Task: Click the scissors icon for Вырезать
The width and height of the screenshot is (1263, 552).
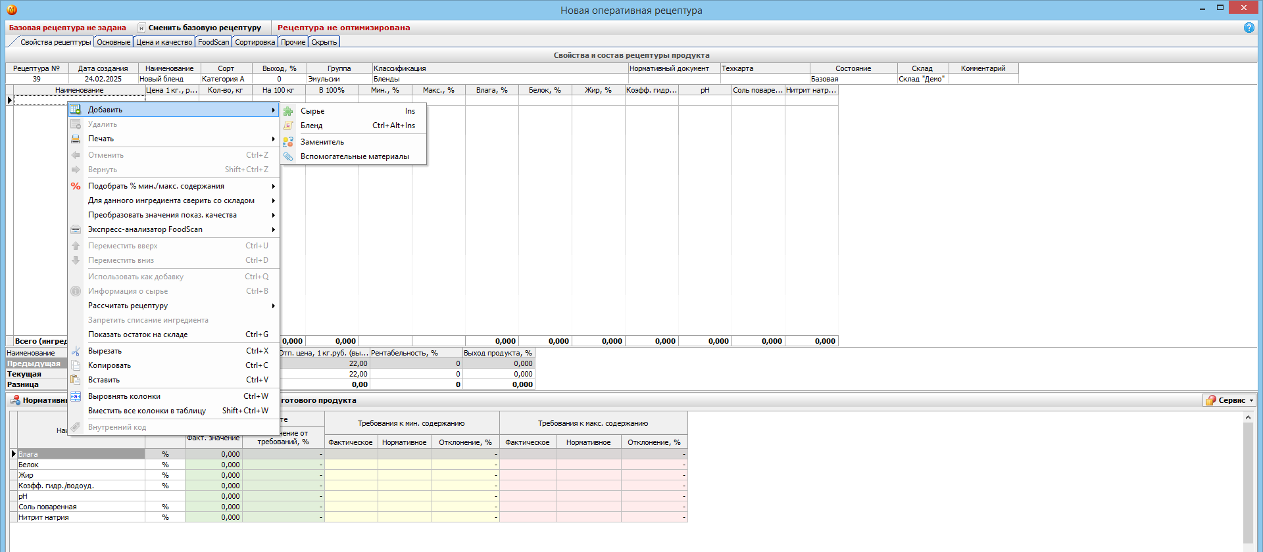Action: pyautogui.click(x=76, y=351)
